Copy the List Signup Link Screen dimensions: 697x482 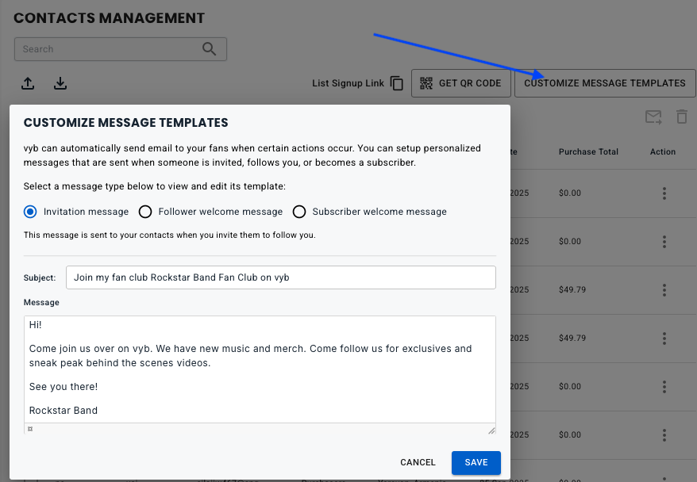click(x=397, y=83)
